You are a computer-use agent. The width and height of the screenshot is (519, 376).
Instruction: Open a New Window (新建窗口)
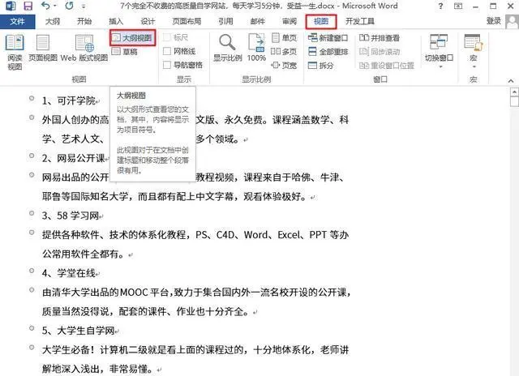[x=328, y=38]
